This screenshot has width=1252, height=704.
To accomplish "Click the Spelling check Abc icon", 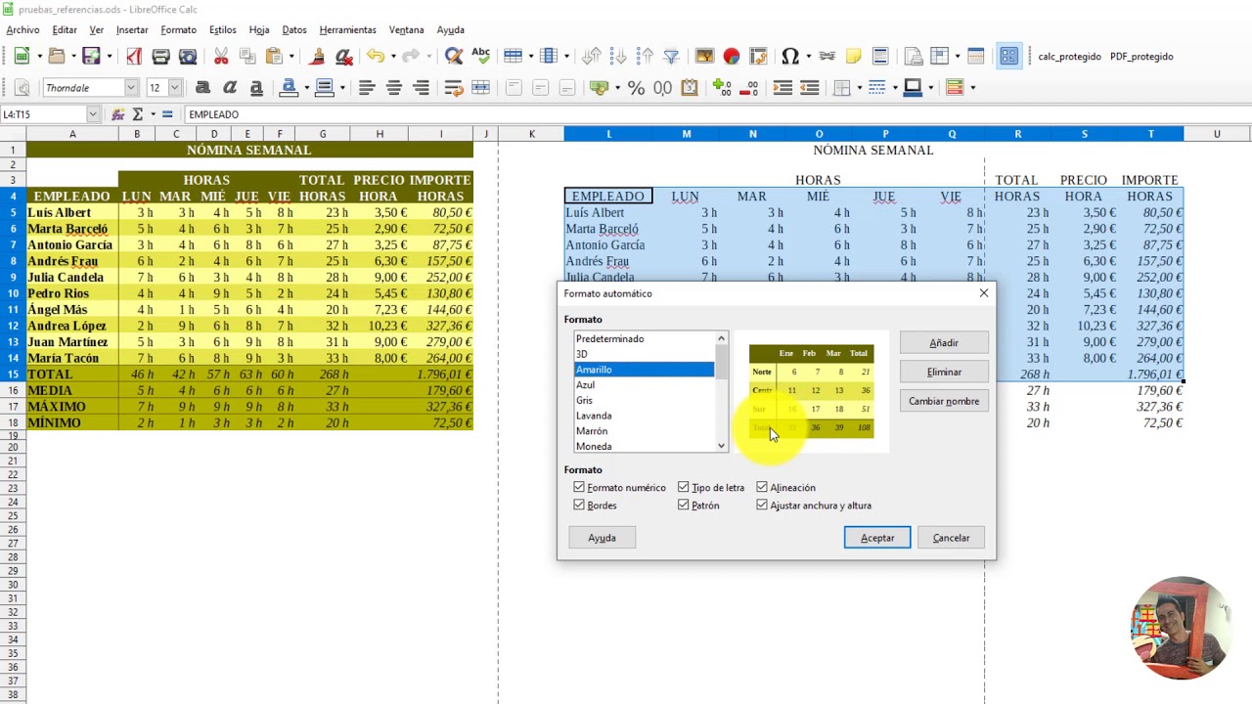I will click(x=480, y=57).
